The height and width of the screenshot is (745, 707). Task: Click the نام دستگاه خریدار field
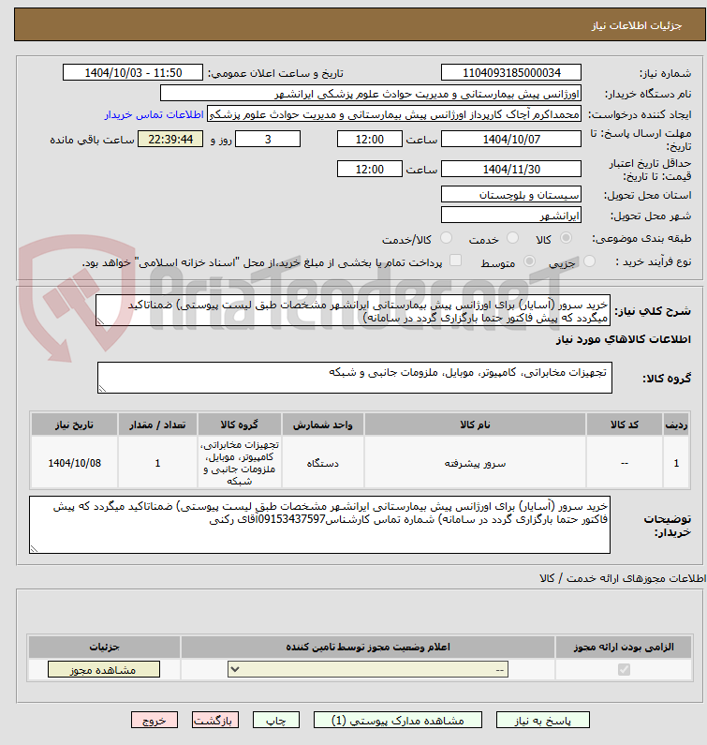pos(371,94)
